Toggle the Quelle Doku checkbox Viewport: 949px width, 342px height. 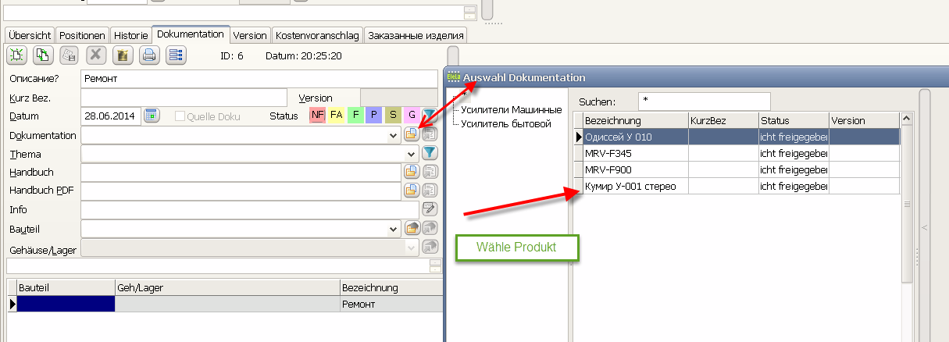[180, 116]
